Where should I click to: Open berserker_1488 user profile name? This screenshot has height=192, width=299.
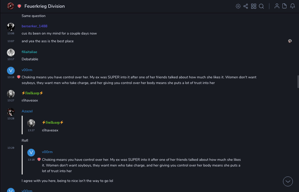(x=35, y=26)
